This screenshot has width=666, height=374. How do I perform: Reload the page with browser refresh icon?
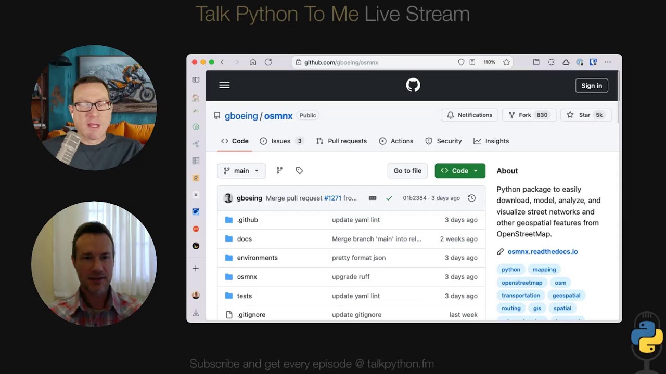click(268, 62)
